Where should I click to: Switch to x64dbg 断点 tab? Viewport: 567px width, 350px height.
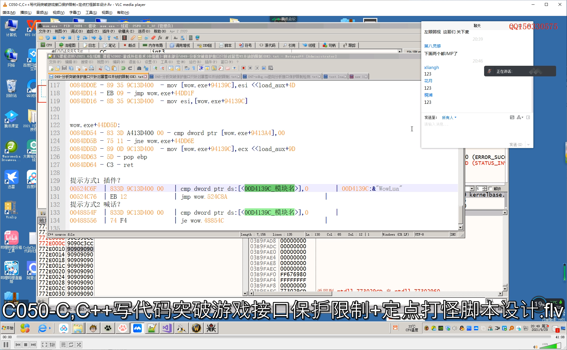click(x=130, y=45)
